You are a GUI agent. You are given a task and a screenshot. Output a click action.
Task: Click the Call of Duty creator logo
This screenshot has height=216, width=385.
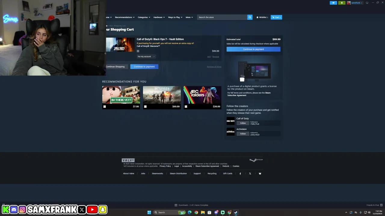(230, 121)
